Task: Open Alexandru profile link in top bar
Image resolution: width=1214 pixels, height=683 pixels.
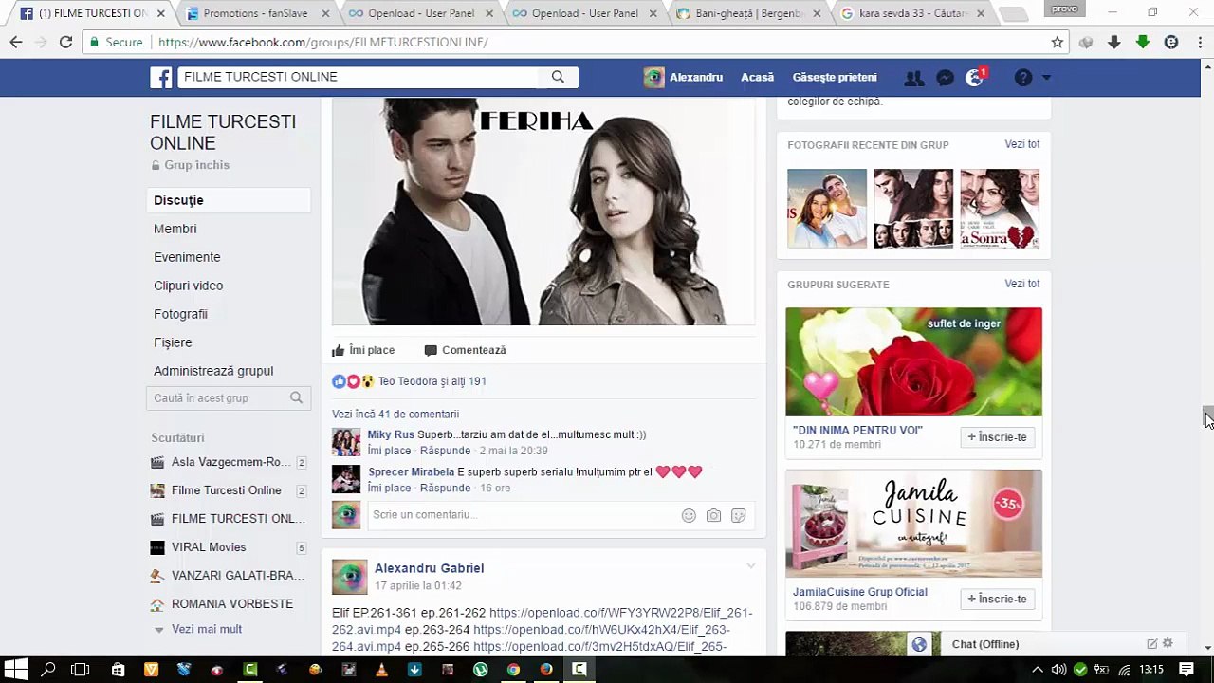Action: pyautogui.click(x=683, y=78)
